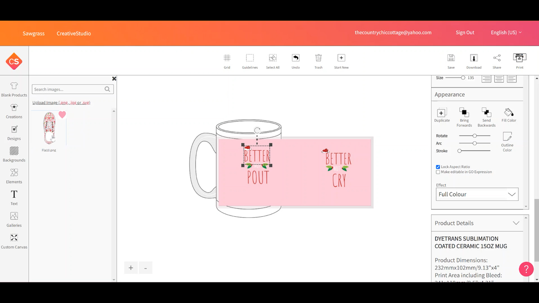Enable Make editable in GO Expression
Screen dimensions: 539x303
pyautogui.click(x=438, y=172)
